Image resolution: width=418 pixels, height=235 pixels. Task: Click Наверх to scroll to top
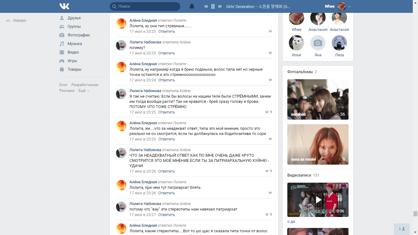[x=17, y=21]
